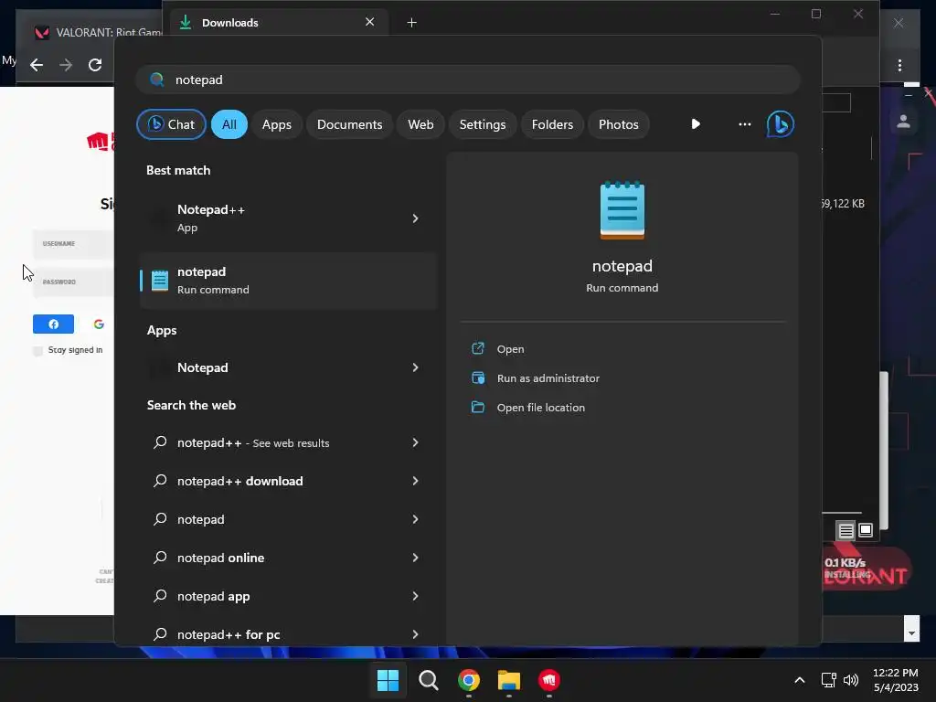Switch Explorer to large thumbnails view icon
The image size is (936, 702).
[x=866, y=530]
